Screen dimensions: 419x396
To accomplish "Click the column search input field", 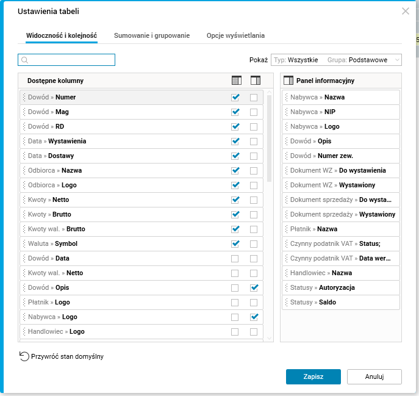I will [x=71, y=60].
